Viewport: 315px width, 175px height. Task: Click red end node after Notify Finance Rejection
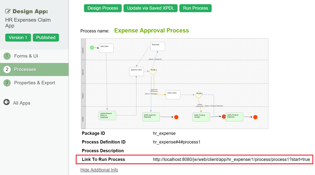(255, 117)
